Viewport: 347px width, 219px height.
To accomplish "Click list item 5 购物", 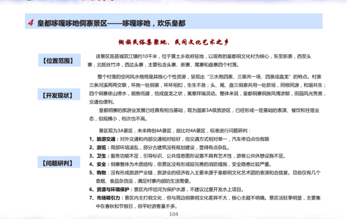I will [x=205, y=177].
